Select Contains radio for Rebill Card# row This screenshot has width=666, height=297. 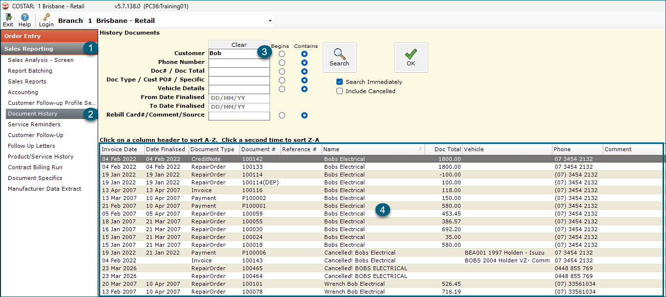point(305,116)
